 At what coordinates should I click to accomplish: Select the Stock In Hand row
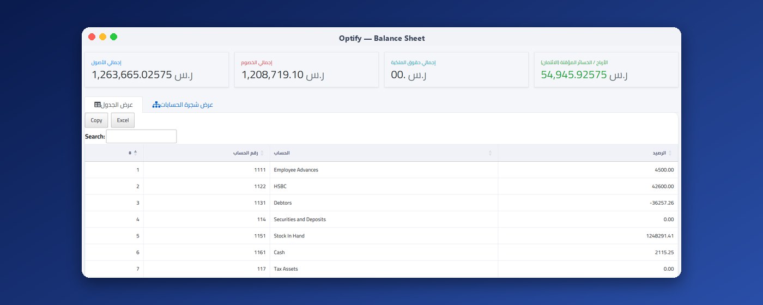(381, 236)
